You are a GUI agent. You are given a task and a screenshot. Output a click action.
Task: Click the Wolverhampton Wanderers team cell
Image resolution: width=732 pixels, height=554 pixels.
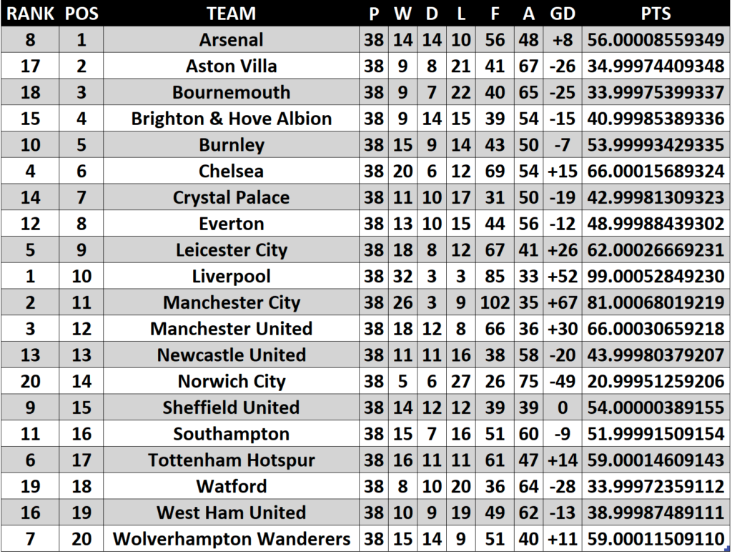click(x=231, y=539)
